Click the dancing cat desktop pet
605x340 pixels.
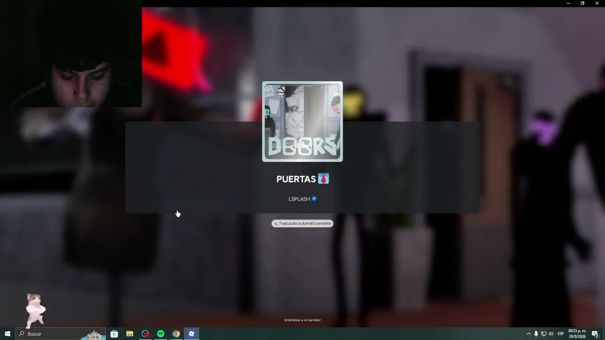click(x=35, y=310)
